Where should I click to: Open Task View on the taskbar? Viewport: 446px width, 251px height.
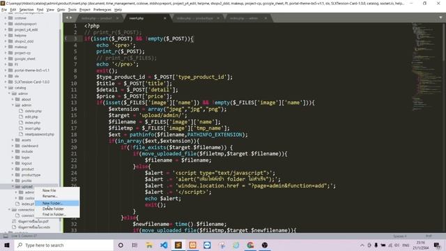(134, 245)
